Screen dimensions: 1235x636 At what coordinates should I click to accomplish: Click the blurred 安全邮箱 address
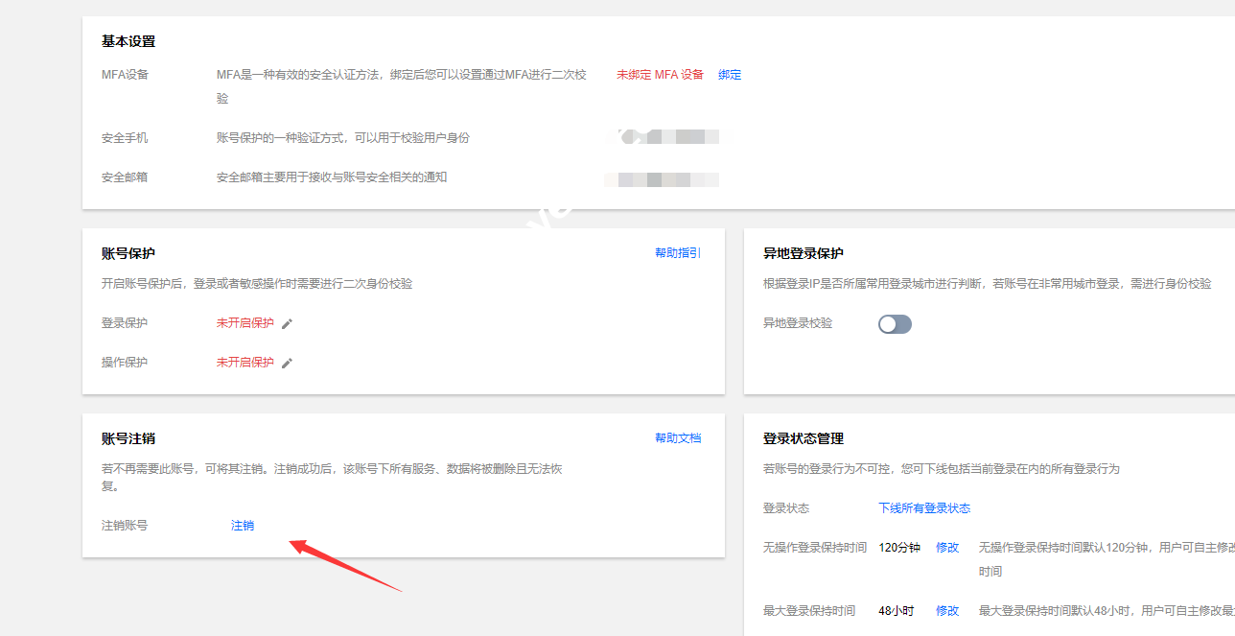pyautogui.click(x=663, y=179)
